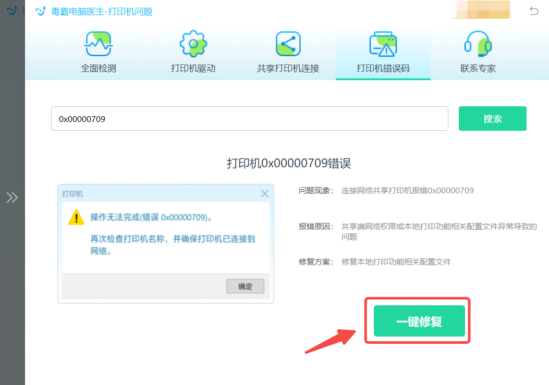The height and width of the screenshot is (385, 549).
Task: Click the heading 打印机0x00000709错误
Action: (289, 163)
